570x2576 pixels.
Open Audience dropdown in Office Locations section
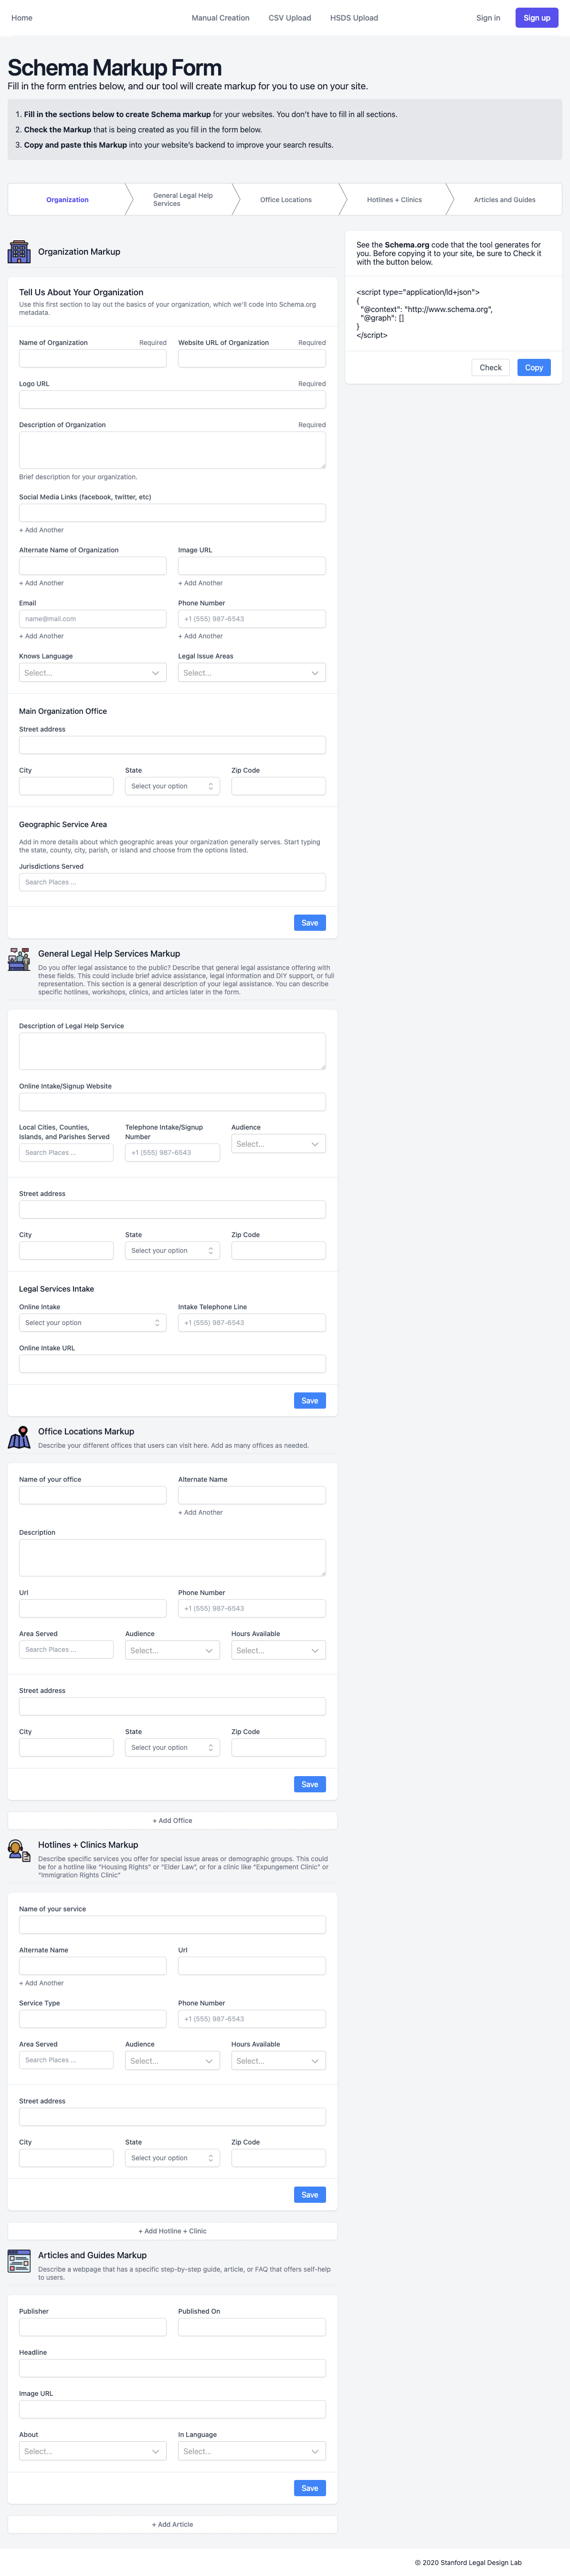173,1651
